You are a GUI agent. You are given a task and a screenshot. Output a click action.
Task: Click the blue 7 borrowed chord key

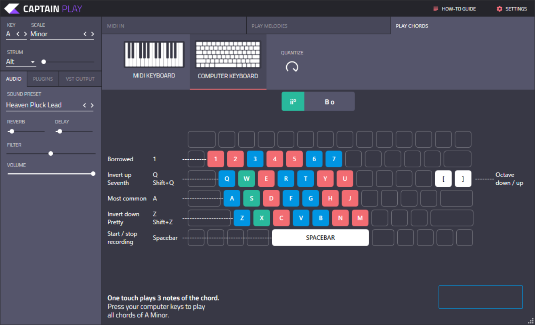[334, 159]
